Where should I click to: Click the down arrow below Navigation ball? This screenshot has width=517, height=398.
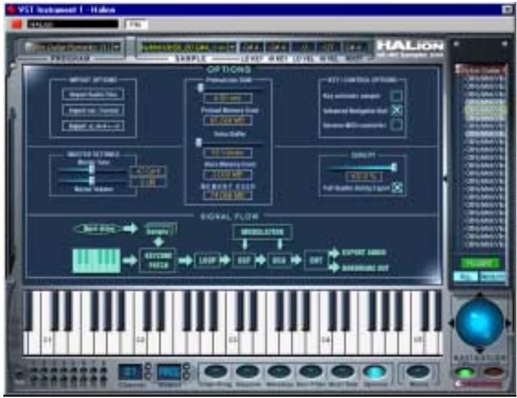tap(480, 350)
